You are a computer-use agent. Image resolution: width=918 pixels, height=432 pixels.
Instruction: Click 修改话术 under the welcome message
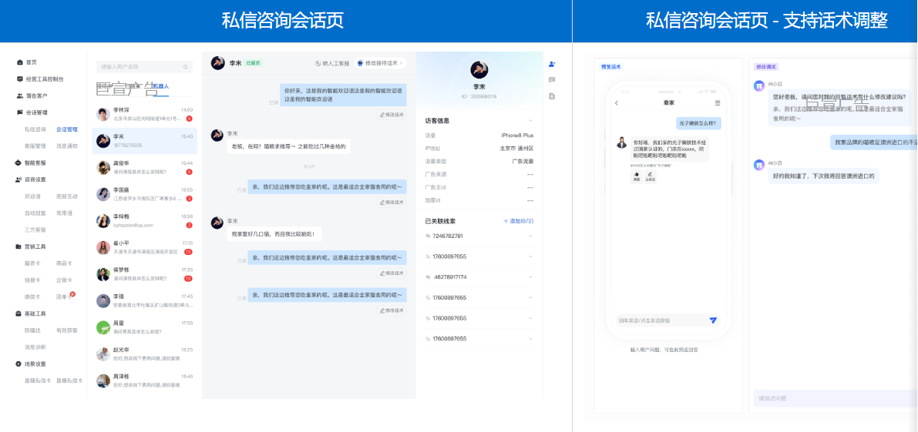coord(392,116)
